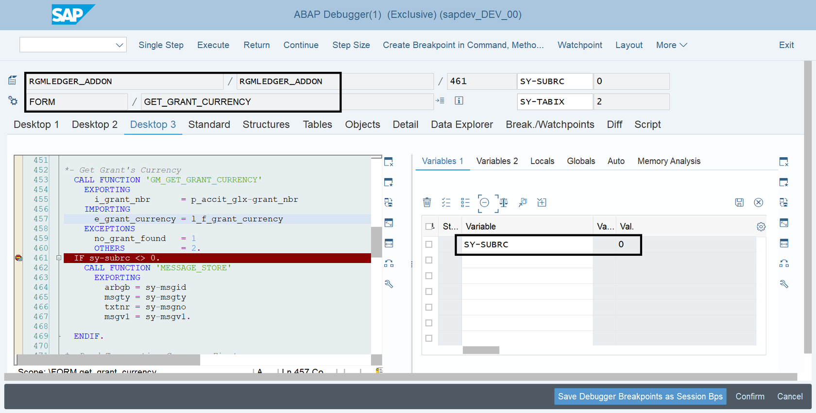Click the variables table horizontal scrollbar thumb
816x413 pixels.
point(481,350)
